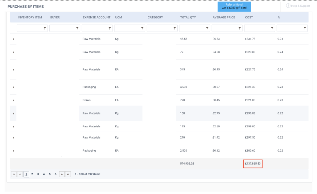Screen dimensions: 317x194
Task: Select page 3 in the pager
Action: coord(38,174)
